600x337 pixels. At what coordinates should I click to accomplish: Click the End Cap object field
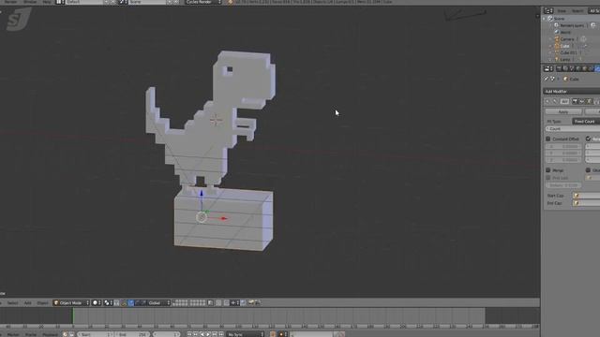coord(586,203)
